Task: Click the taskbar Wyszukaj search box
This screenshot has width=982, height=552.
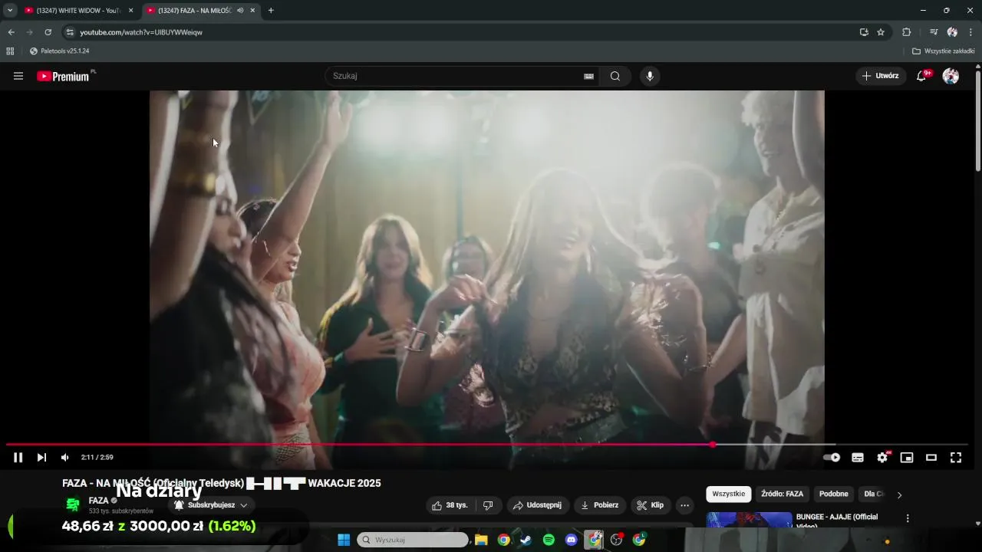Action: (413, 540)
